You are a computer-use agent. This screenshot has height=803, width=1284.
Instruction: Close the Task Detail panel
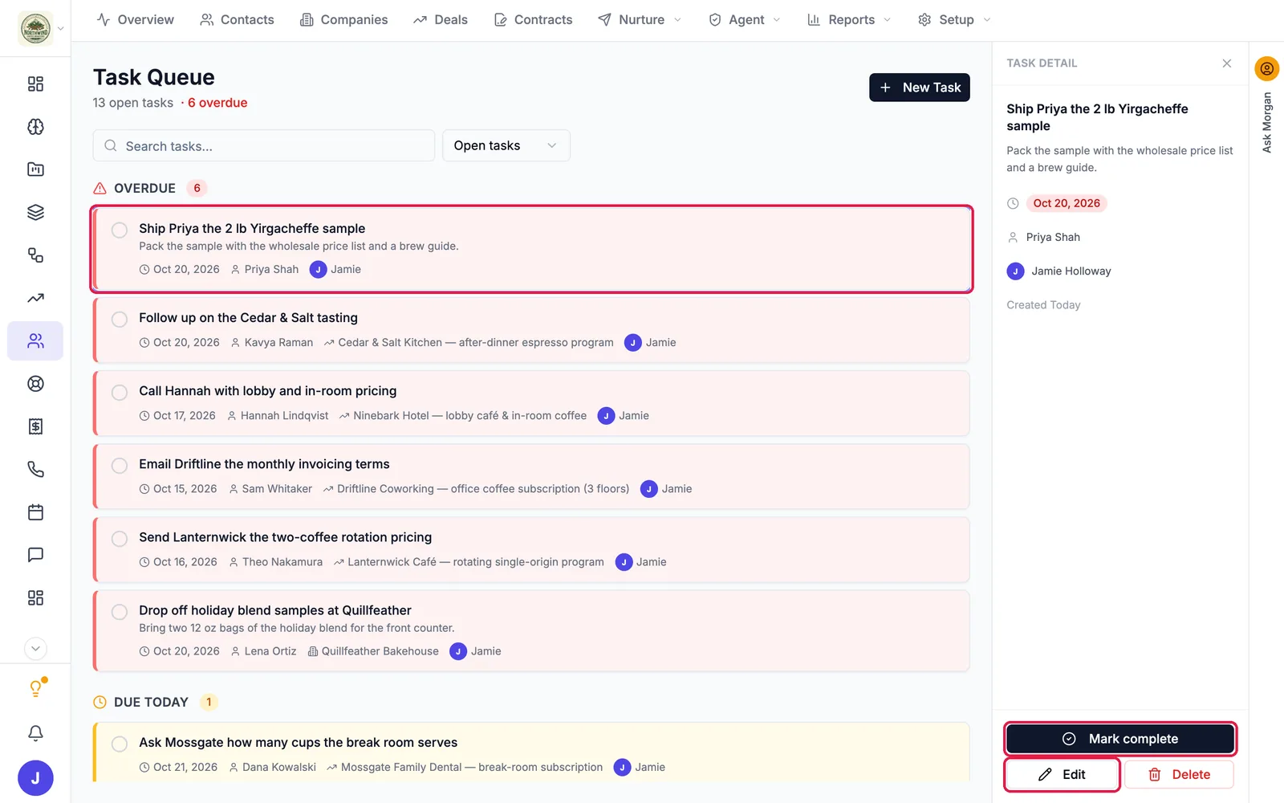(1226, 63)
